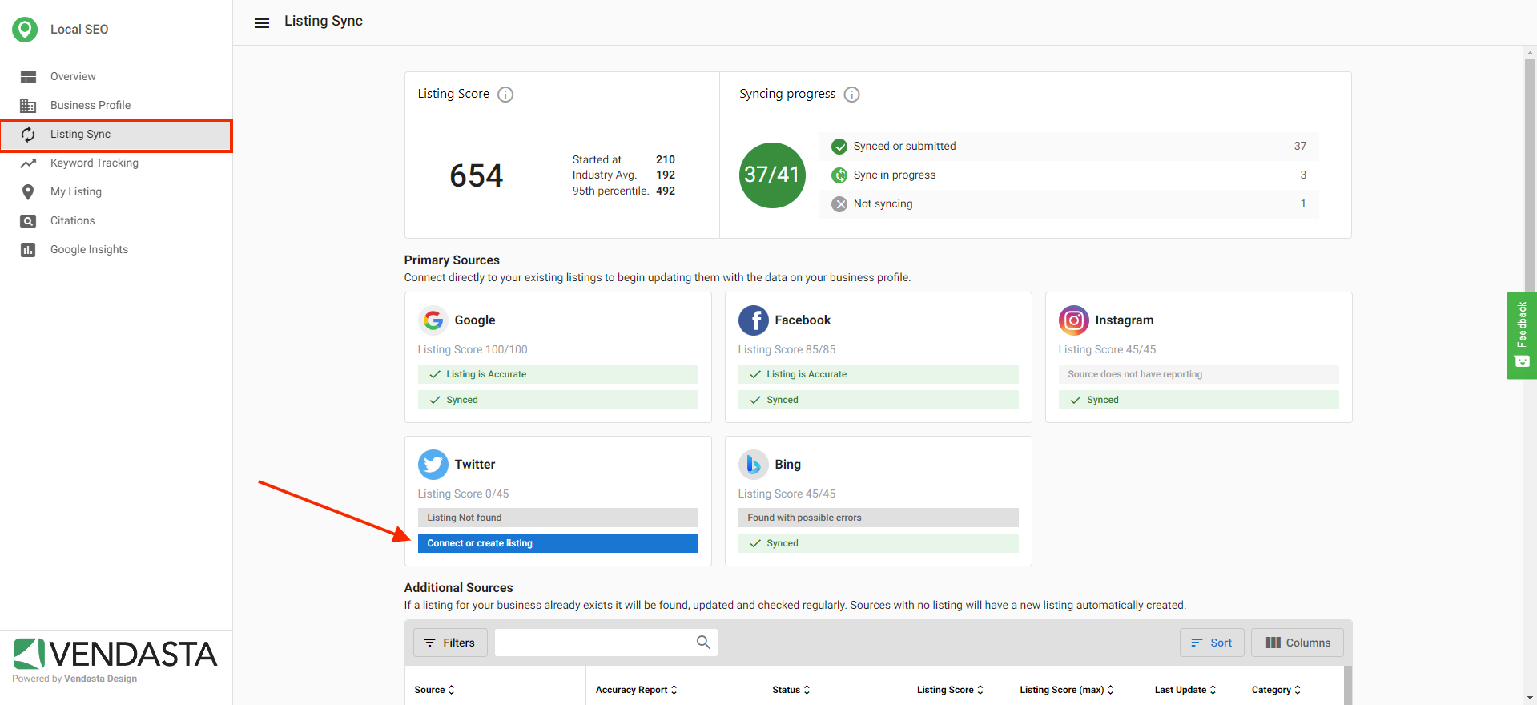Click the Sync in progress icon

click(839, 175)
